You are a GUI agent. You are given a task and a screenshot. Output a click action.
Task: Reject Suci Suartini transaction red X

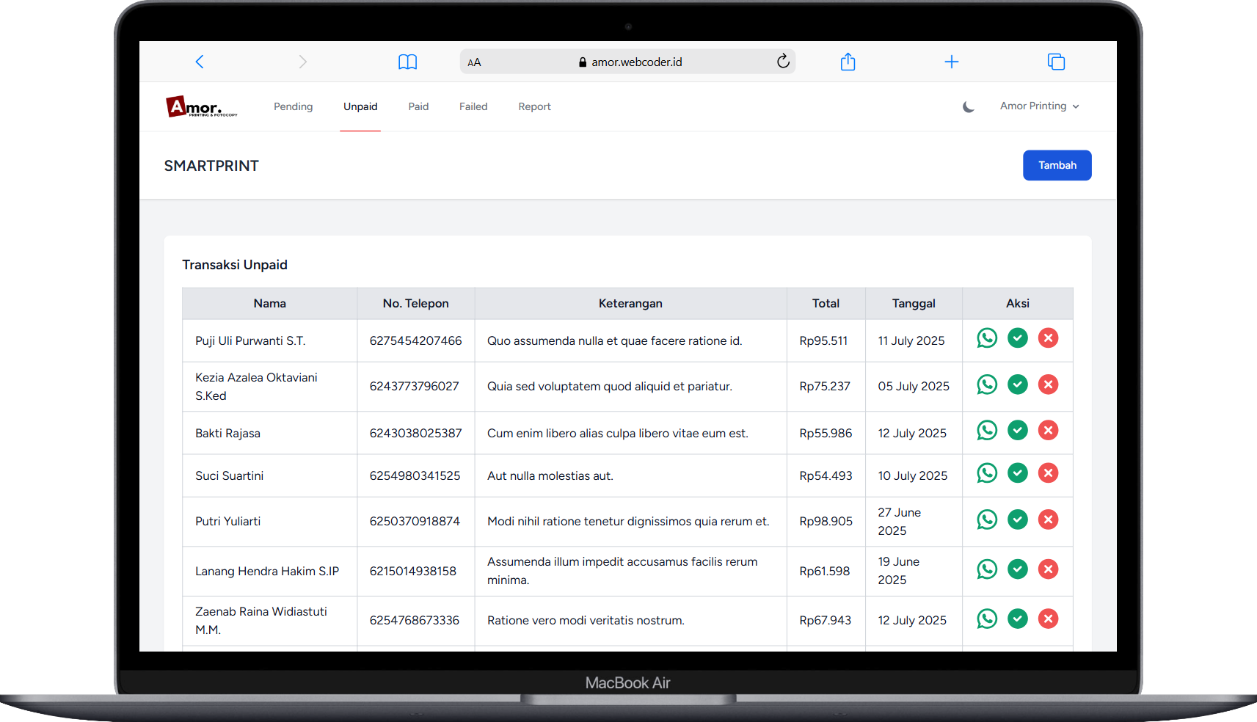click(1049, 473)
